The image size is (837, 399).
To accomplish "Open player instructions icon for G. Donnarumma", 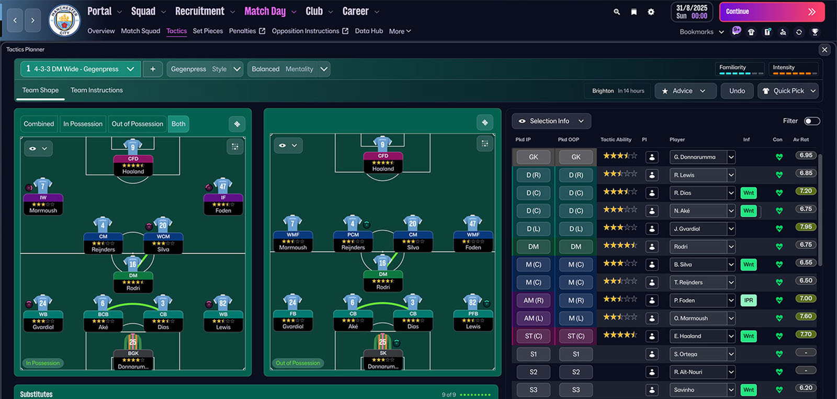I will 652,157.
